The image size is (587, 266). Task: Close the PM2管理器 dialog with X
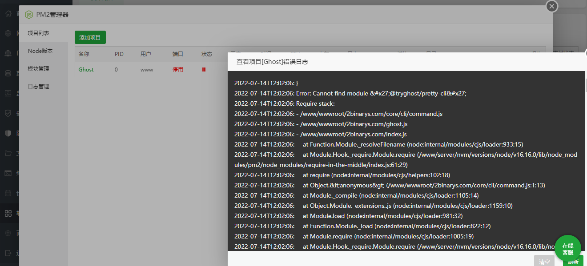552,6
